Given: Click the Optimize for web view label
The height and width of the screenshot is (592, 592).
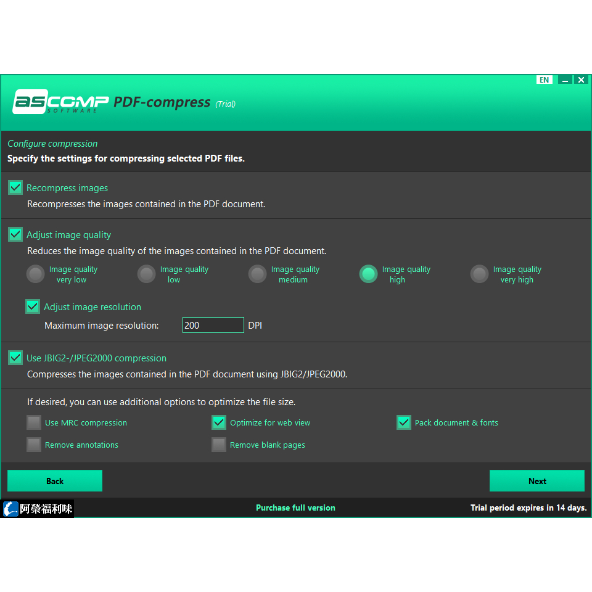Looking at the screenshot, I should 270,423.
